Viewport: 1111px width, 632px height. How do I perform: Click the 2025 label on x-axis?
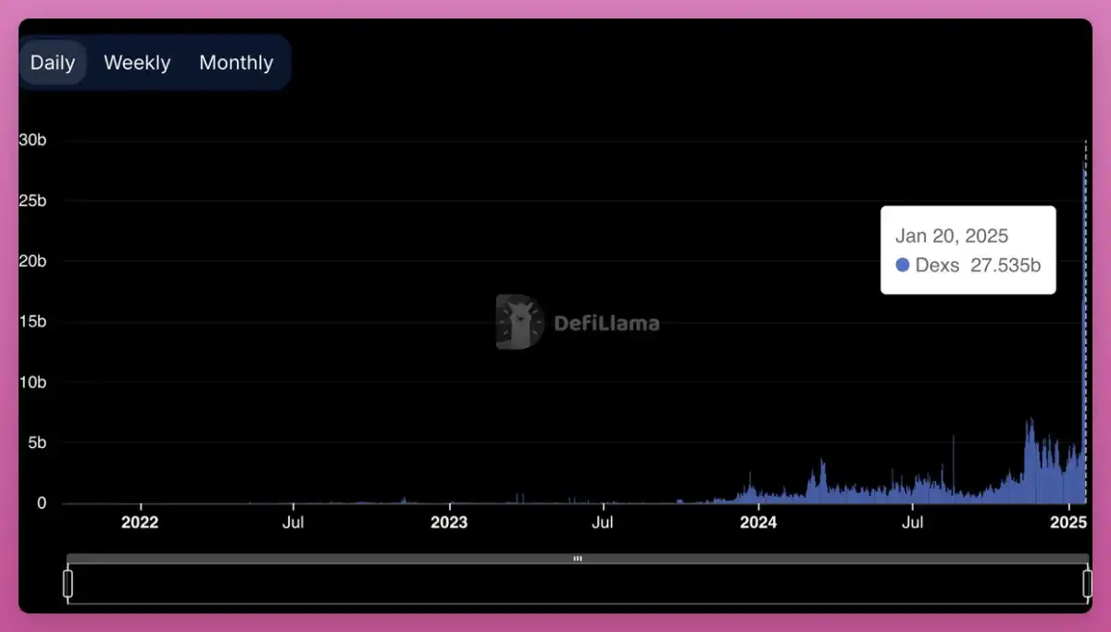pos(1068,522)
